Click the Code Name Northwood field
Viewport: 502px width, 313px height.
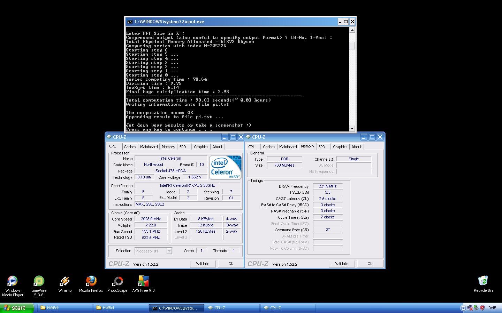click(153, 165)
